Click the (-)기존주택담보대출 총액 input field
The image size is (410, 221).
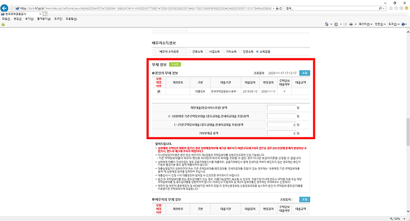[x=281, y=125]
